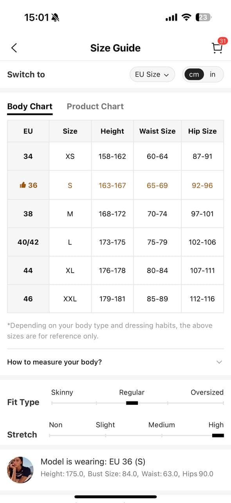The width and height of the screenshot is (231, 503).
Task: Select the EU 36 size S row
Action: 115,185
